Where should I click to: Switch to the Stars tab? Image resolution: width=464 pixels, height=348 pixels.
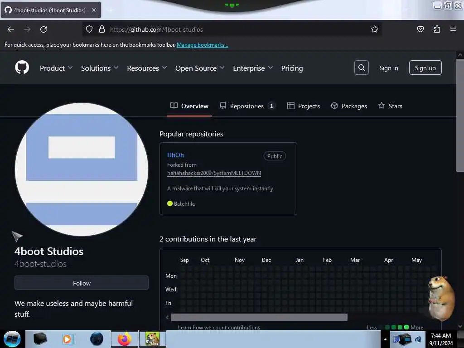[x=390, y=106]
